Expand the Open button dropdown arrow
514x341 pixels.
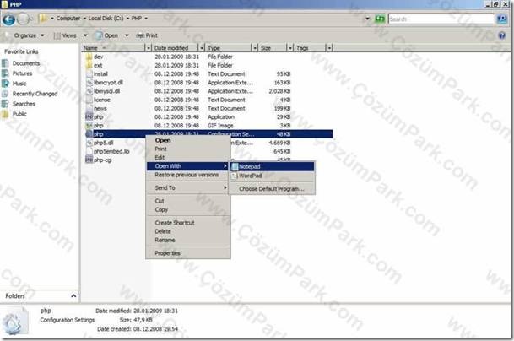(127, 35)
